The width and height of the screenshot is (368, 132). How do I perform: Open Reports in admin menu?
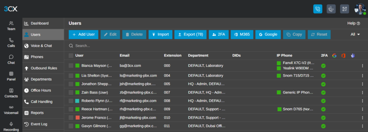[43, 113]
